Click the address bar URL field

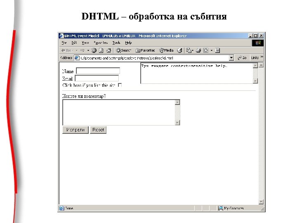point(154,58)
